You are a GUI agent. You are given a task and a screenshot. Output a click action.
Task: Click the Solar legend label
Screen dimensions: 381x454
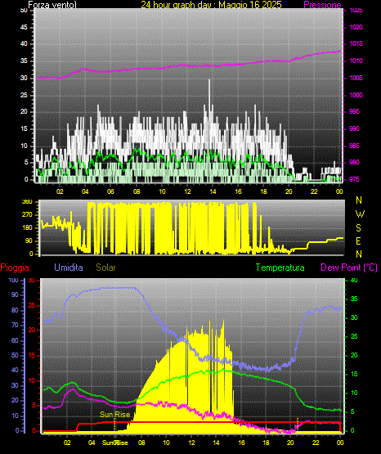[x=106, y=267]
